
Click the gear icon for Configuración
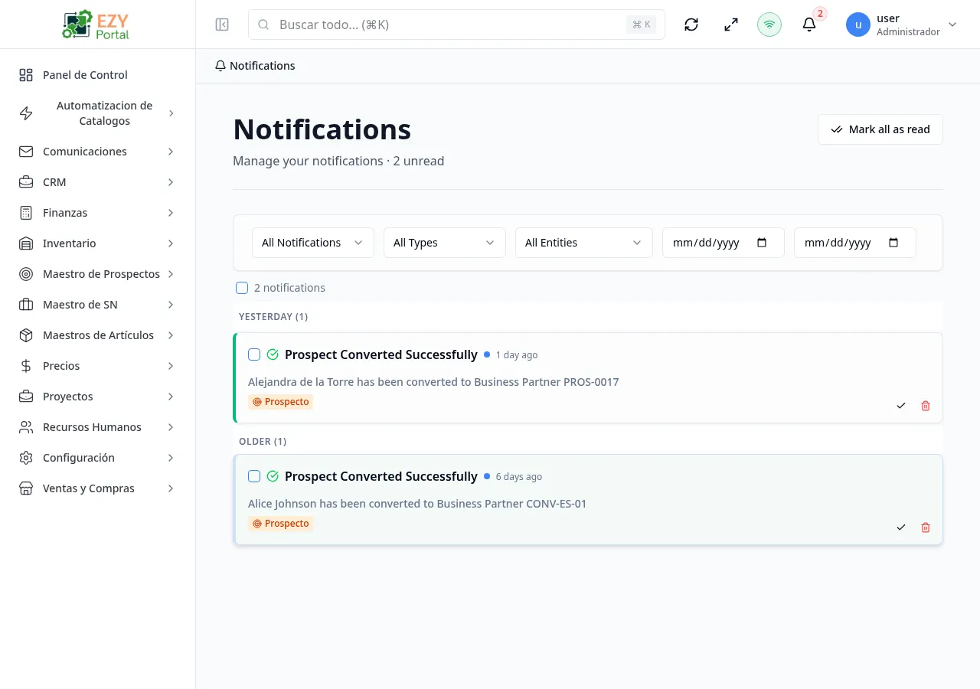coord(26,458)
